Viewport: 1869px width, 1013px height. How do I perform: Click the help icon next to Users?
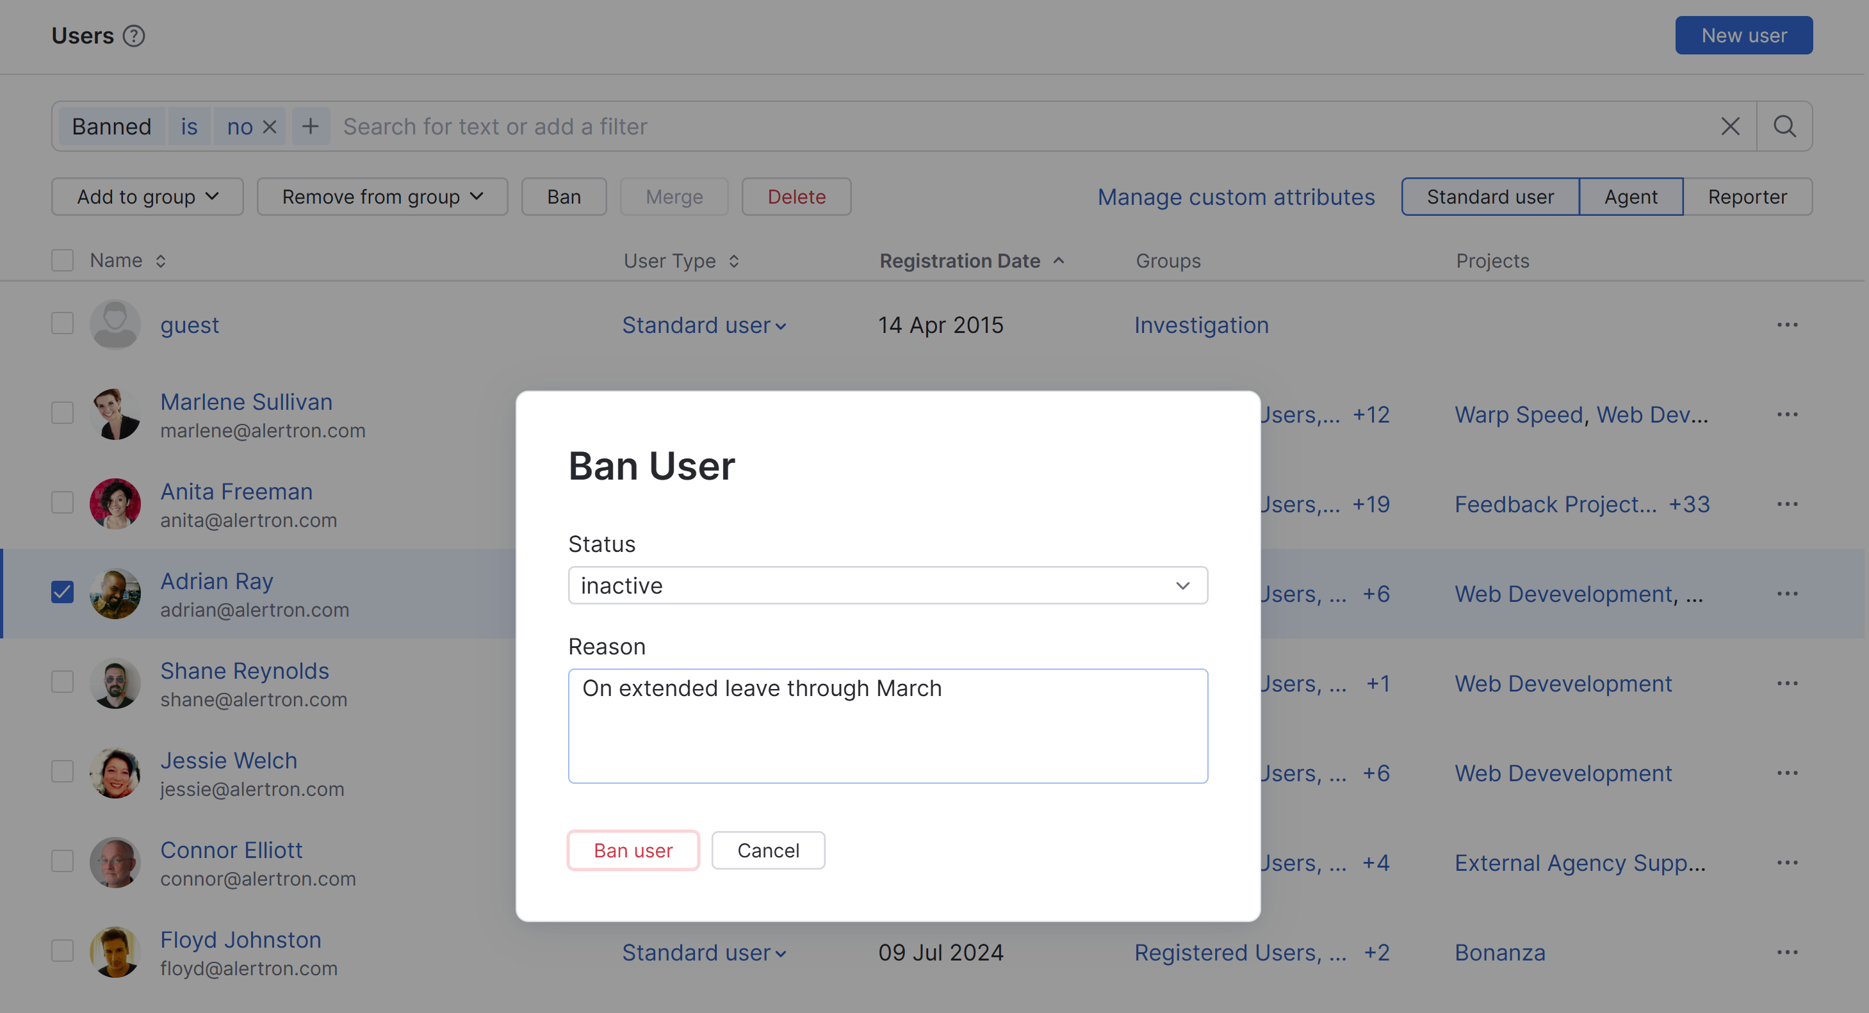(x=133, y=35)
